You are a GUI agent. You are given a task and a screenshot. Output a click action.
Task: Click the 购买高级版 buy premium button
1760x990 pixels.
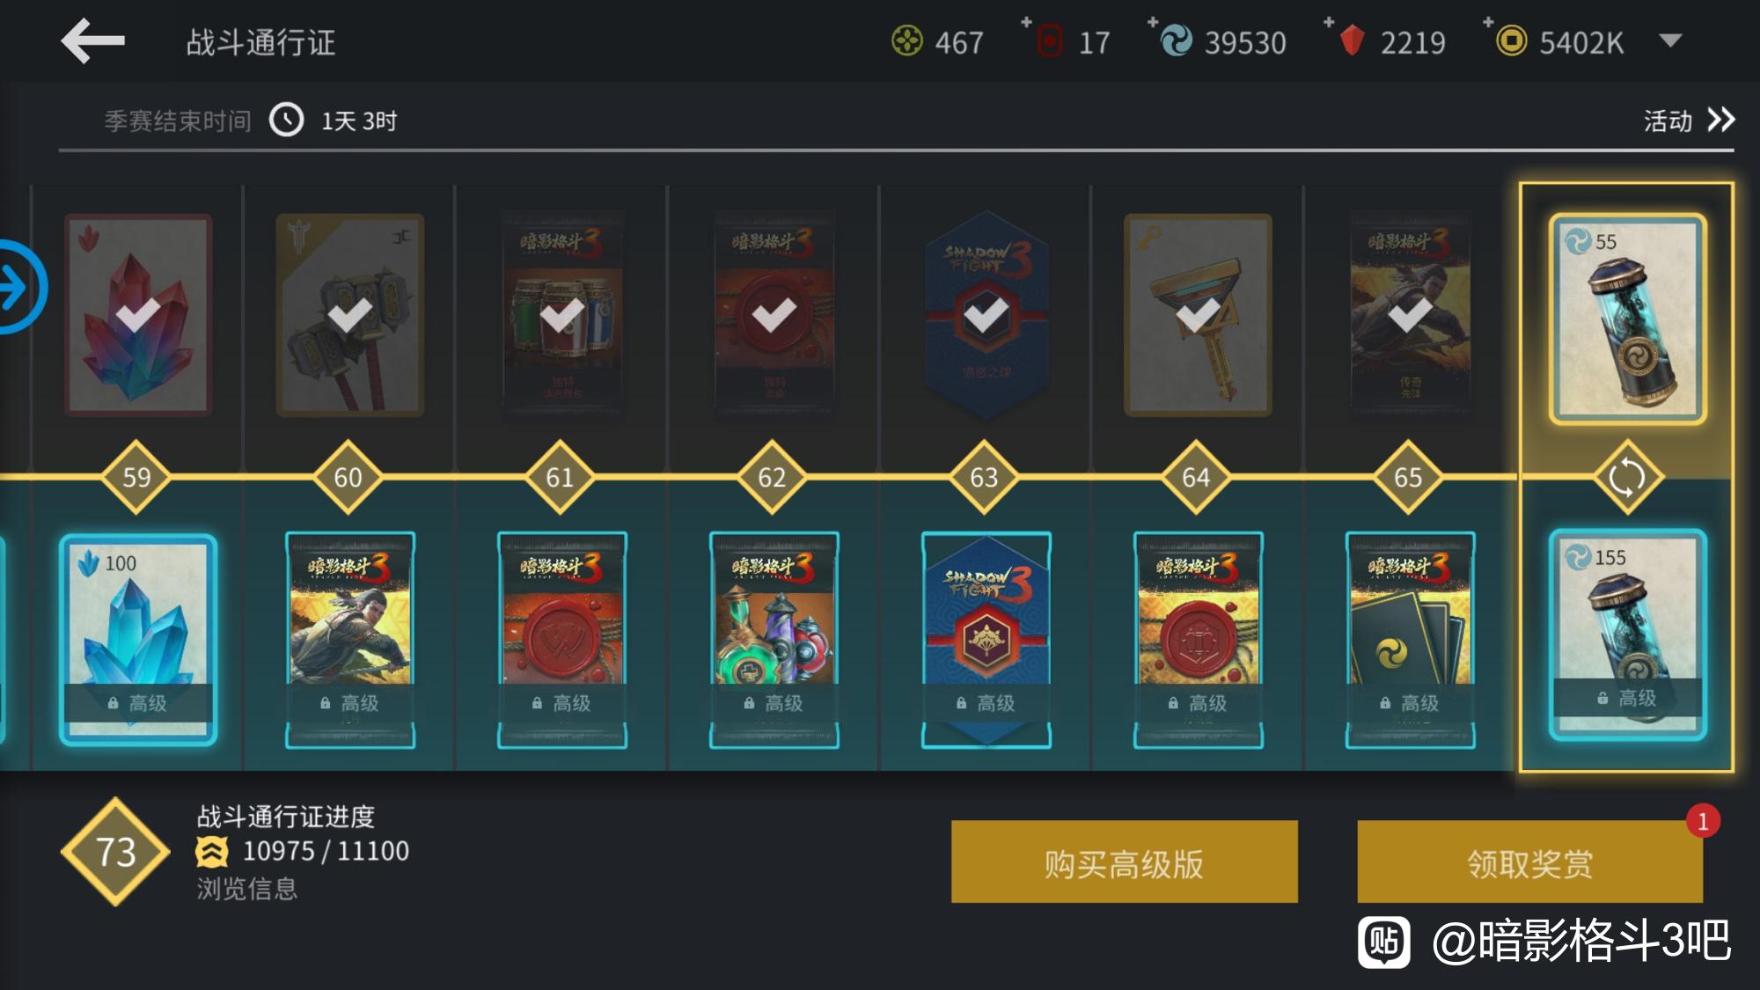[x=1124, y=862]
